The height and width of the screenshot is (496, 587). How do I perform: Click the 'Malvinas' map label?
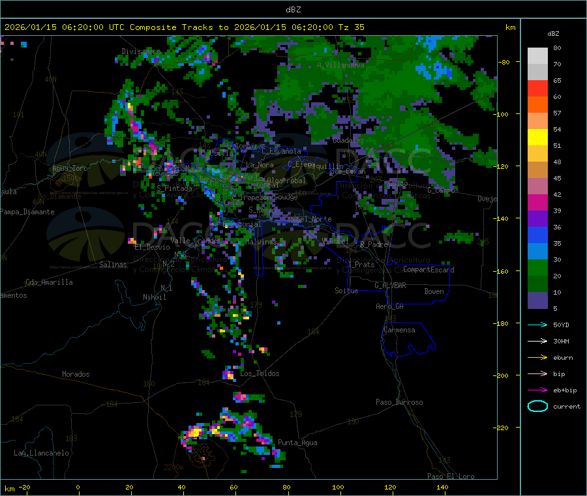tap(261, 242)
